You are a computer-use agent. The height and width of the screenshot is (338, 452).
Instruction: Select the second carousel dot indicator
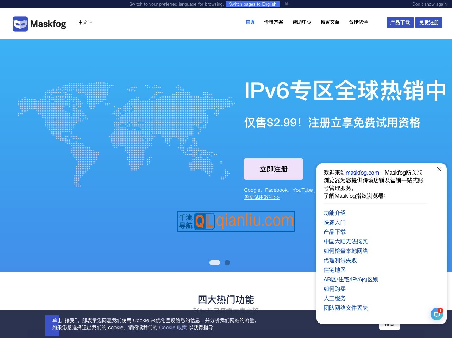coord(227,262)
